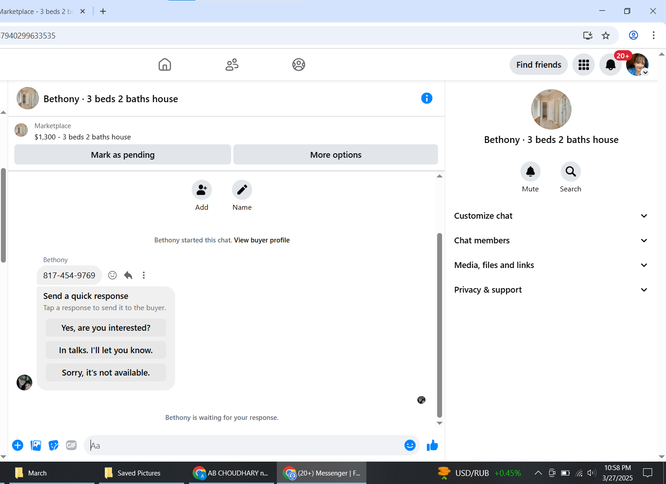Send quick response 'In talks. I'll let you know.'

[x=106, y=350]
